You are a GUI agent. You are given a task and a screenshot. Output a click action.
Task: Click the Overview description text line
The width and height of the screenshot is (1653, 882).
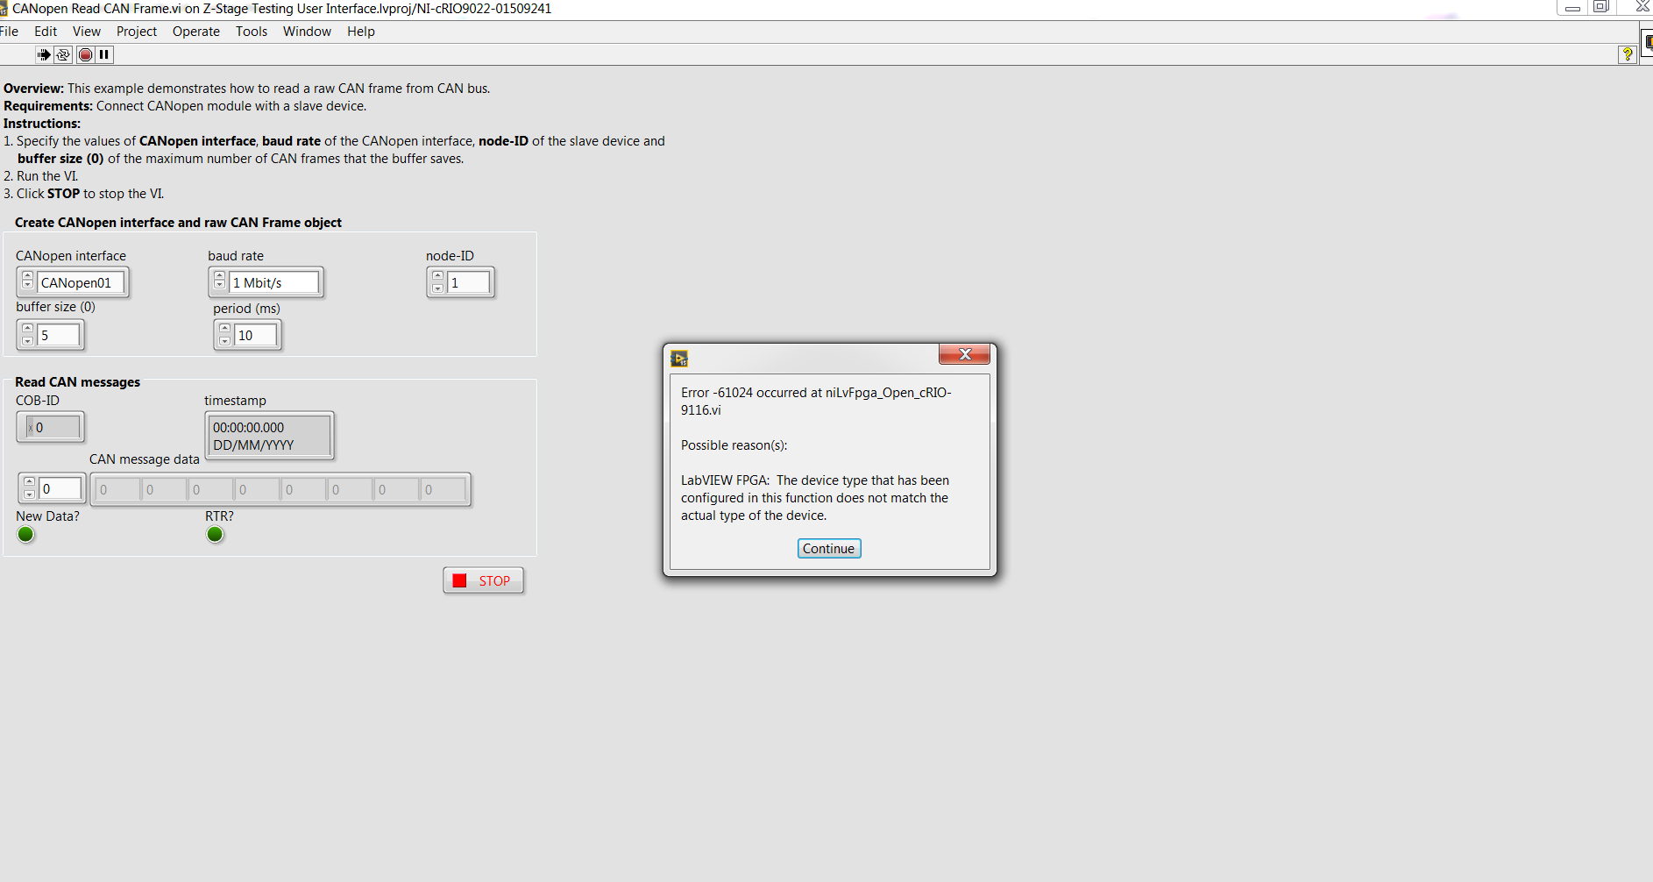coord(247,89)
